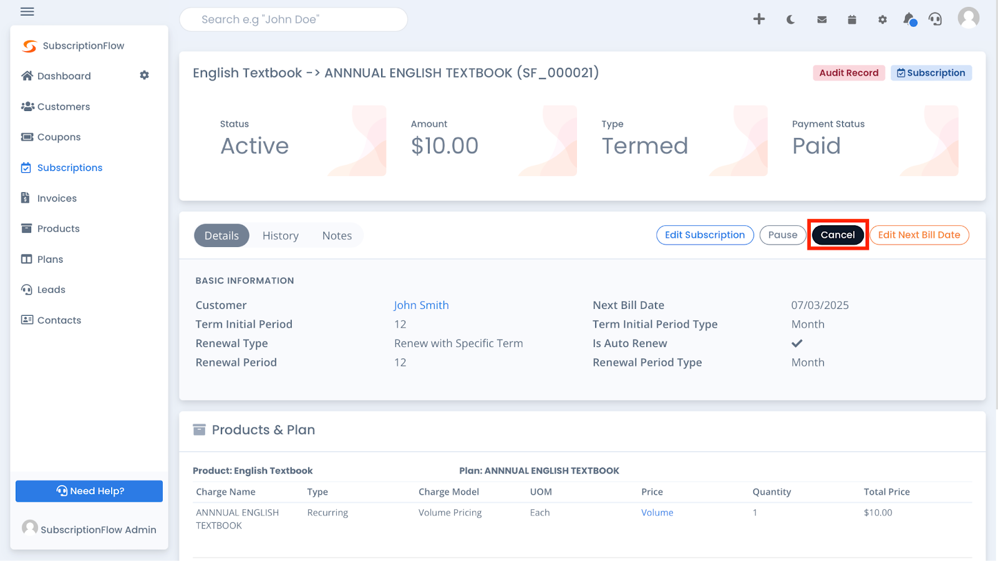
Task: Toggle dark mode moon icon
Action: click(790, 20)
